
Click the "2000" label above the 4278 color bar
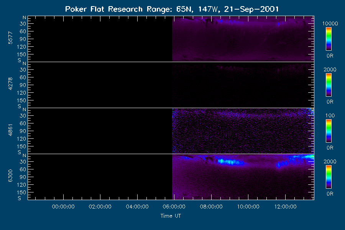click(x=330, y=69)
